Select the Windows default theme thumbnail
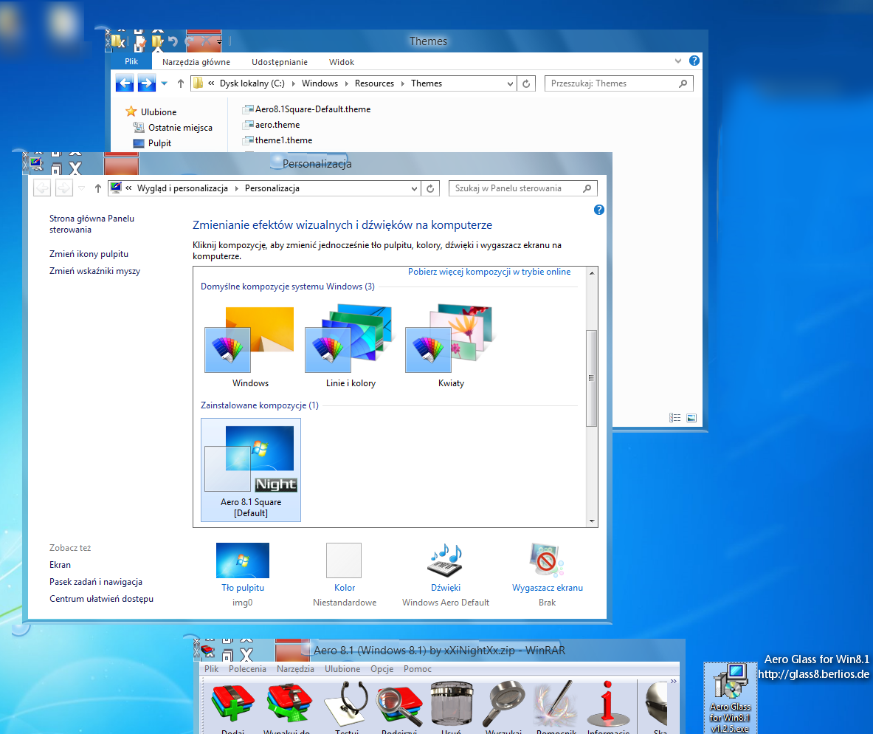This screenshot has width=873, height=734. pyautogui.click(x=251, y=346)
